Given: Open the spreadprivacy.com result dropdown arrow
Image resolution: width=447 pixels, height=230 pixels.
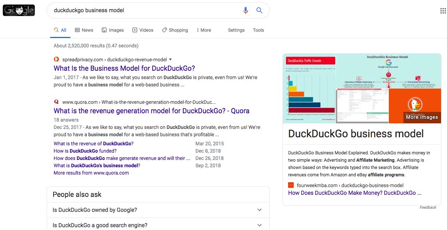Looking at the screenshot, I should tap(170, 60).
